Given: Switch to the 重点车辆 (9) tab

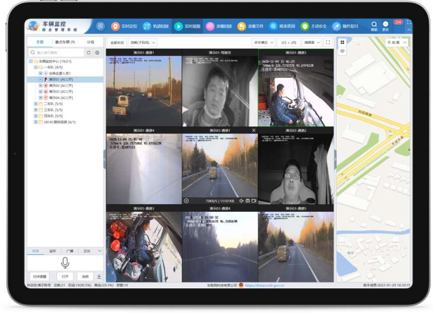Looking at the screenshot, I should point(65,42).
